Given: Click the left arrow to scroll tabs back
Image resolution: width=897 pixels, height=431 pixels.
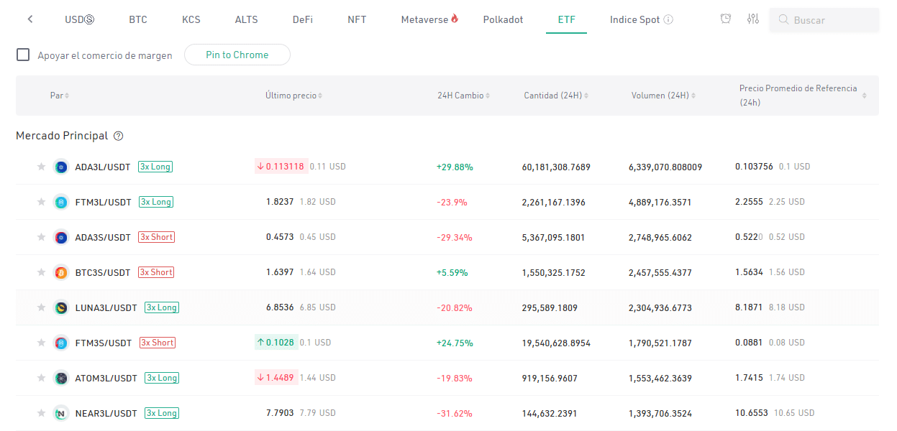Looking at the screenshot, I should (30, 19).
